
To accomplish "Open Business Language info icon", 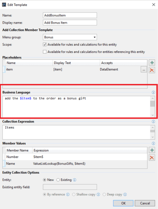I will 153,92.
